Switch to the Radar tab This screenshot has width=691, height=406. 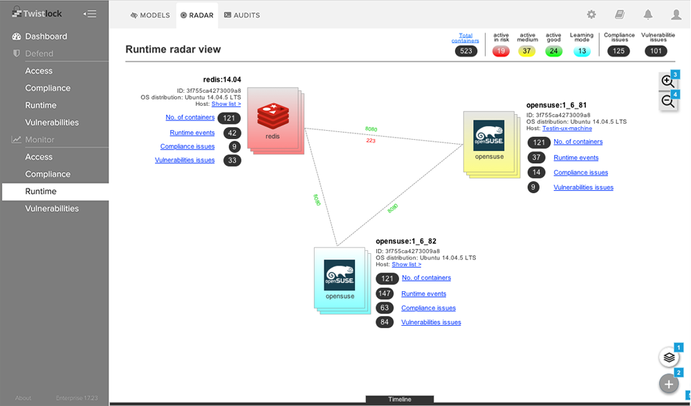coord(197,15)
